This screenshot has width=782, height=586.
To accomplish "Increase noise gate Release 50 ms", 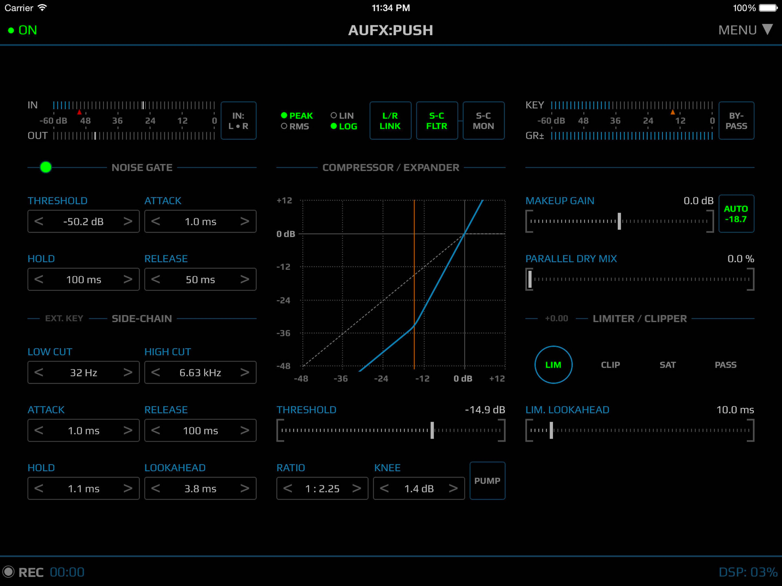I will point(245,279).
